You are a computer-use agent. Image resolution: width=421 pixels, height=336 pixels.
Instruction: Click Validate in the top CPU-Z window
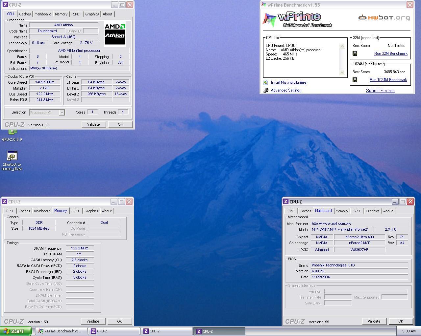(x=93, y=124)
